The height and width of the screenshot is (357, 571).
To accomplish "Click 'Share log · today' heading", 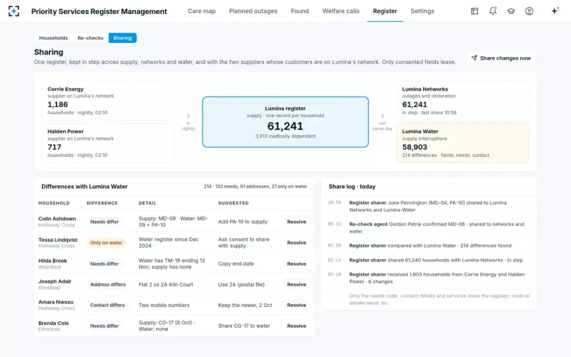I will click(x=352, y=187).
